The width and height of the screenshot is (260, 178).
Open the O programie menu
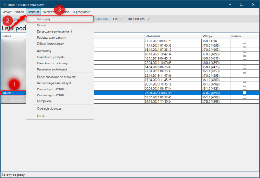82,12
